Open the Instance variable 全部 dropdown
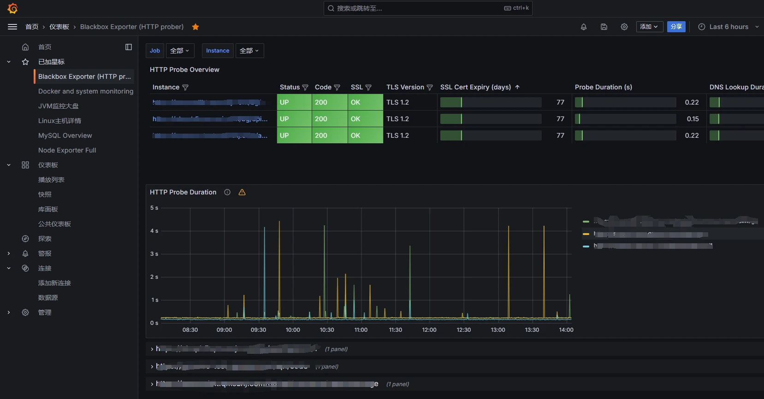 (x=249, y=51)
